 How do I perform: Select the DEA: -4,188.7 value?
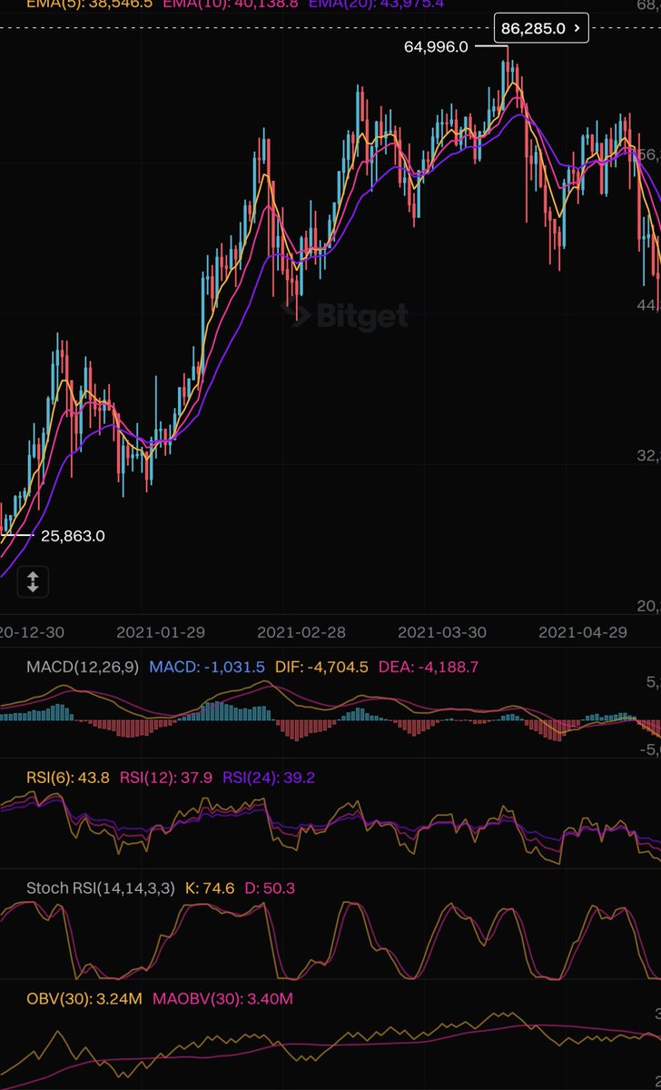[x=428, y=667]
